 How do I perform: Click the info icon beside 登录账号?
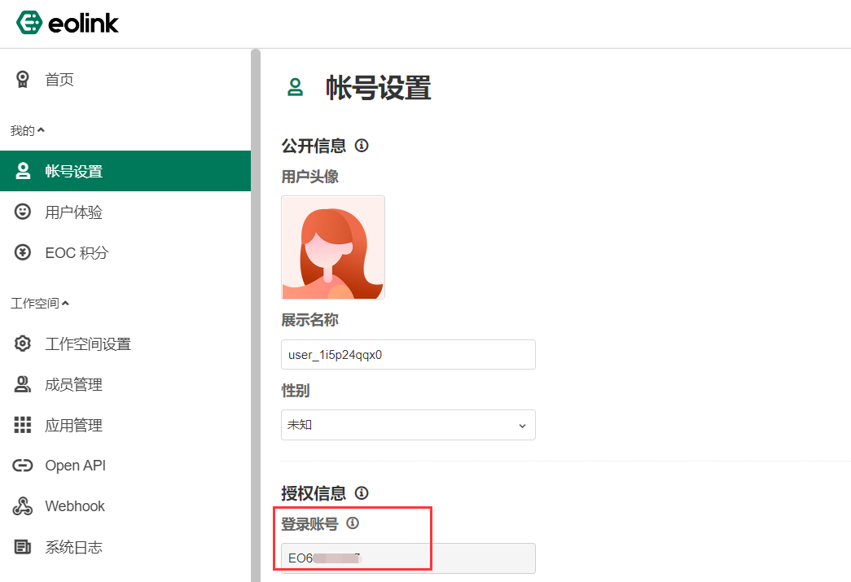(353, 523)
